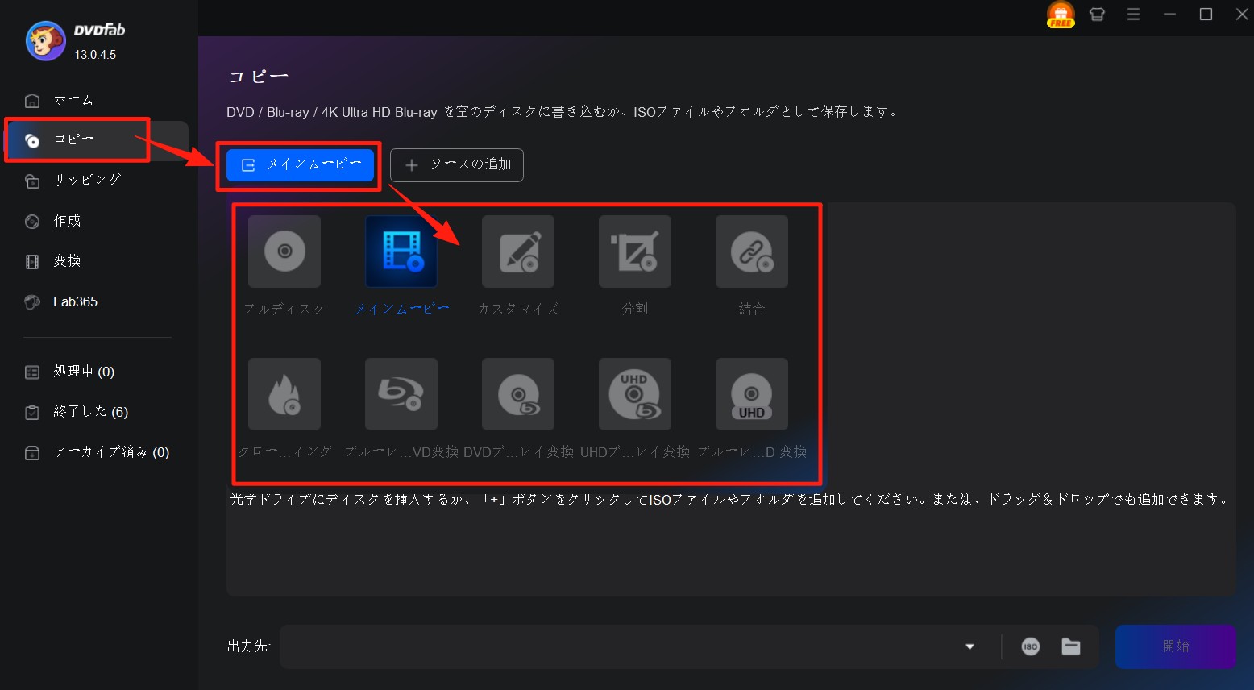
Task: Pick the ブルーレイ DVD変換 mode icon
Action: pyautogui.click(x=401, y=394)
